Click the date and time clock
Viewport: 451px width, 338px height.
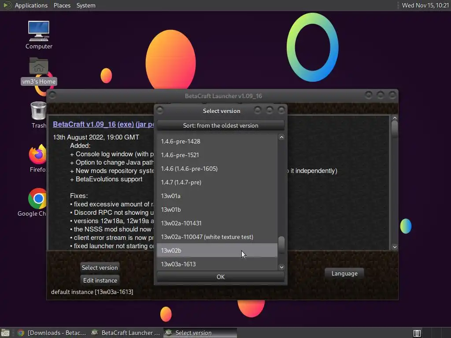coord(425,5)
